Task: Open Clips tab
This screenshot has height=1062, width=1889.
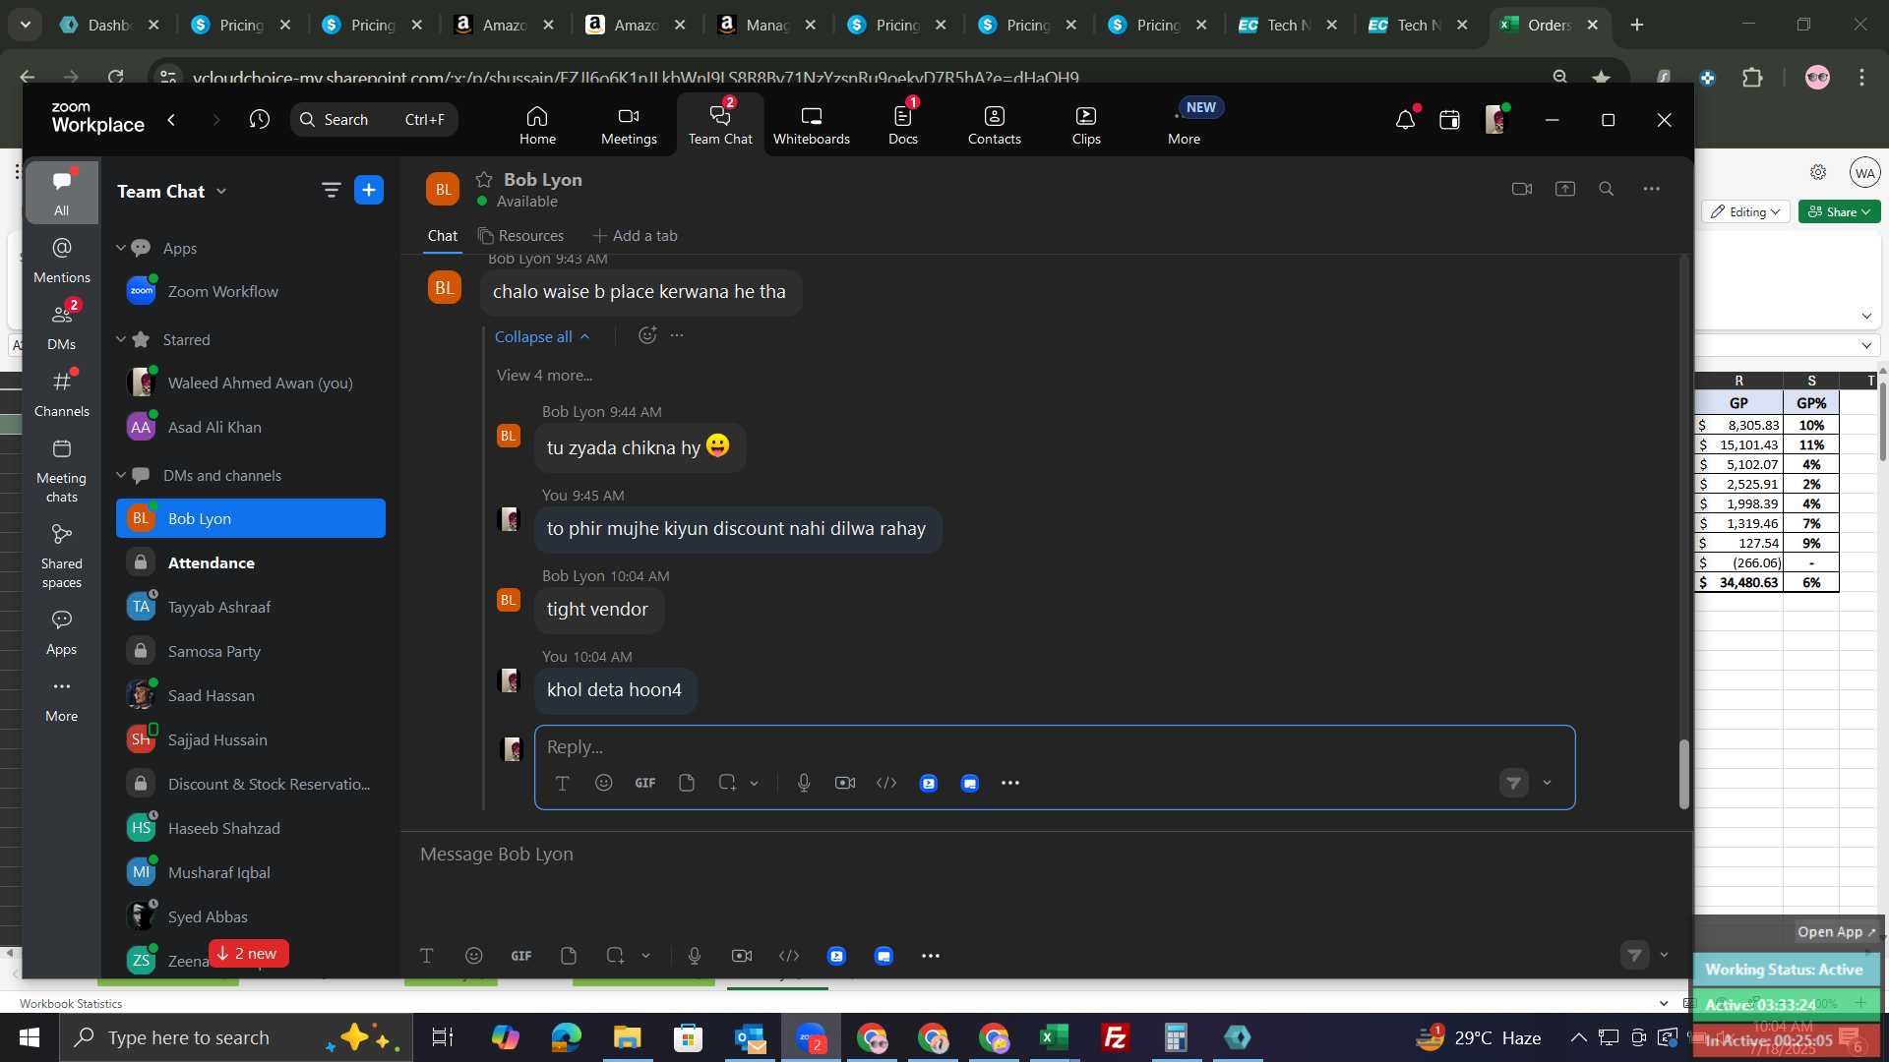Action: point(1086,125)
